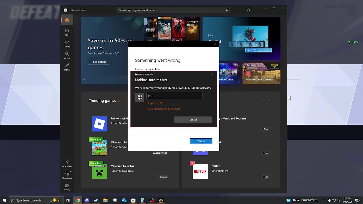The height and width of the screenshot is (204, 363).
Task: Click the search magnifier icon in Store
Action: (x=227, y=10)
